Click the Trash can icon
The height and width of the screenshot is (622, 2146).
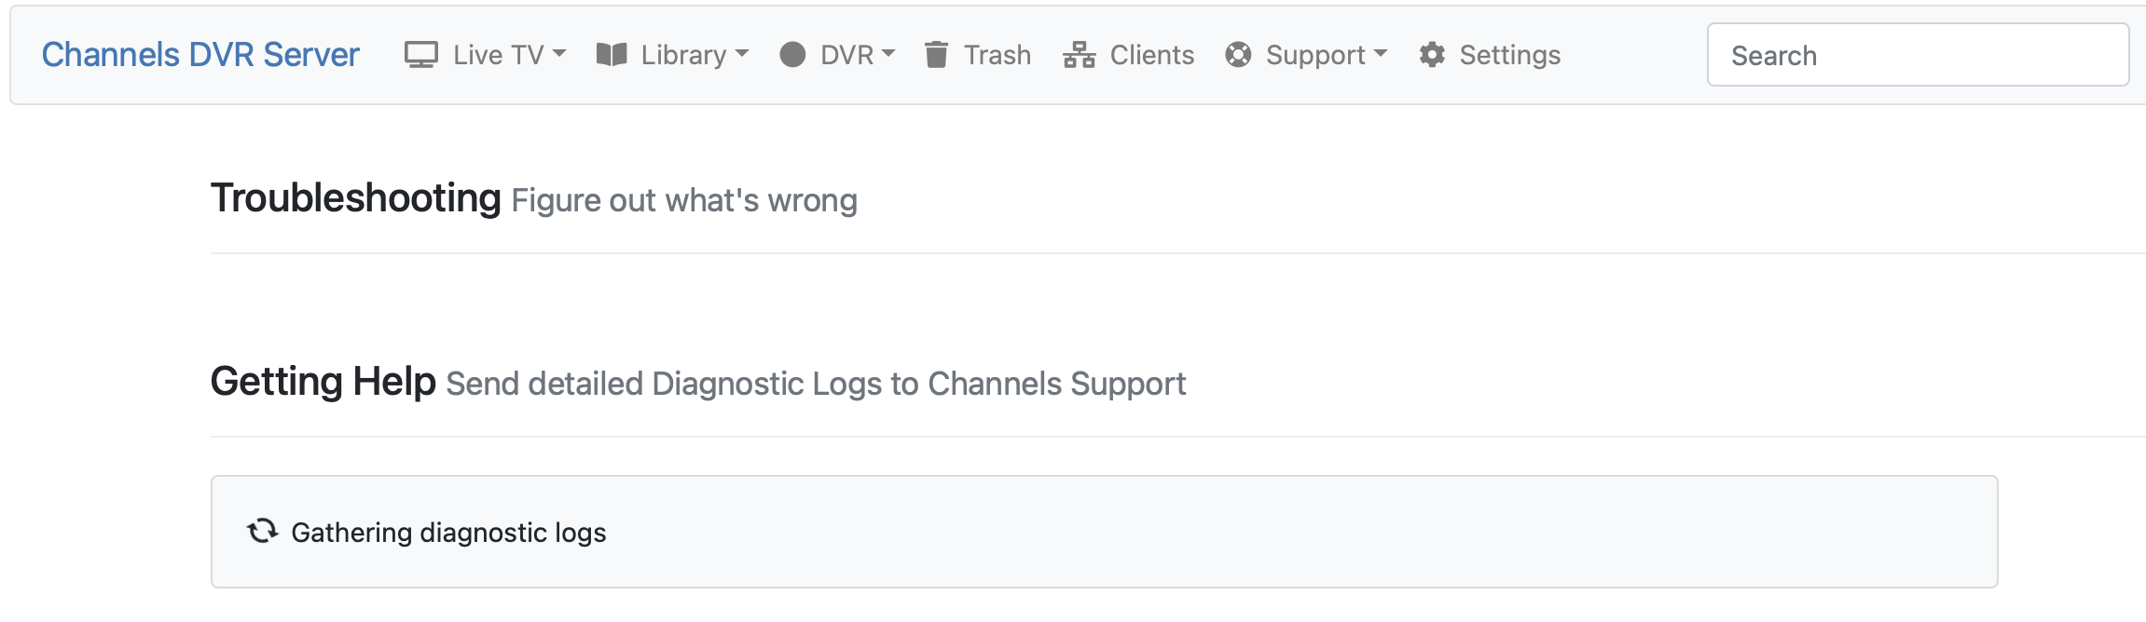point(936,55)
